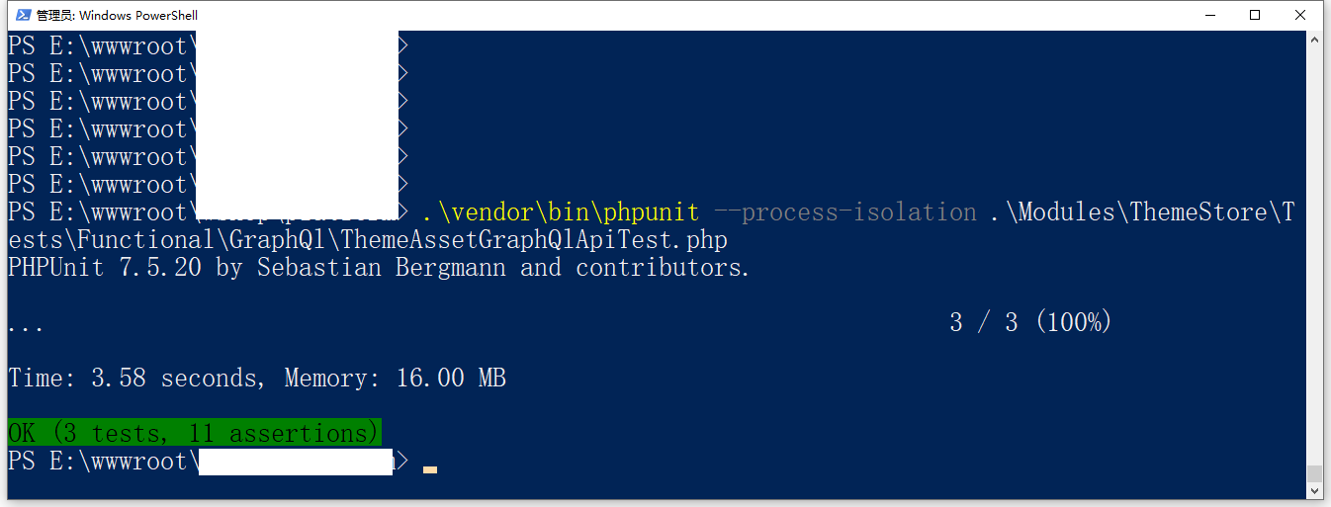
Task: Click the topmost PS E:\wwwroot prompt line
Action: pyautogui.click(x=97, y=45)
